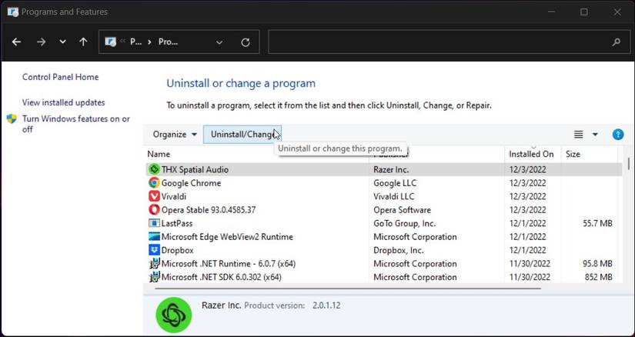635x337 pixels.
Task: Click the Microsoft Edge WebView2 Runtime icon
Action: click(x=154, y=236)
